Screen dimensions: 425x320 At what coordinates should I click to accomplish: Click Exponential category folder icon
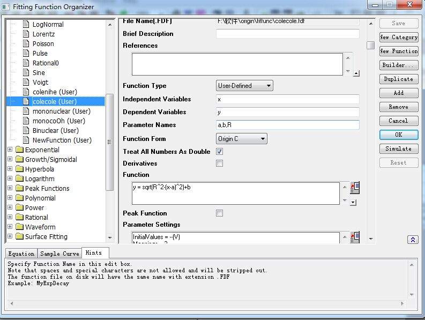(x=19, y=150)
